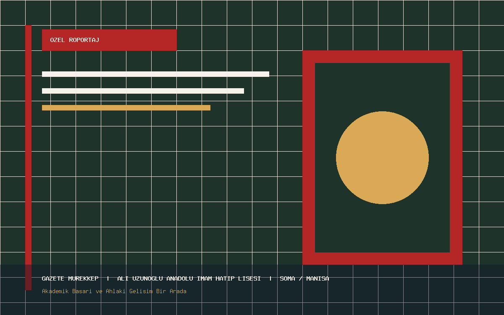Select the red frame's bottom border

pyautogui.click(x=382, y=258)
